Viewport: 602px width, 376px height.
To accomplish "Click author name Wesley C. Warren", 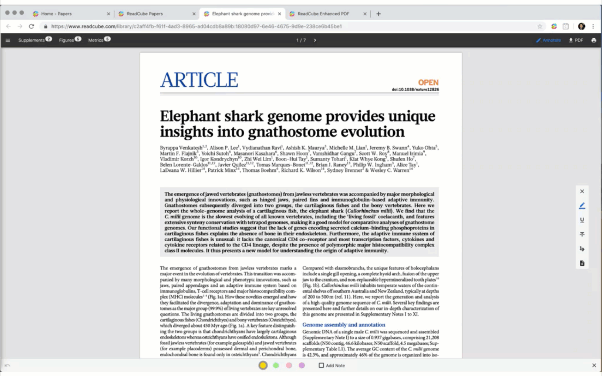I will [389, 170].
